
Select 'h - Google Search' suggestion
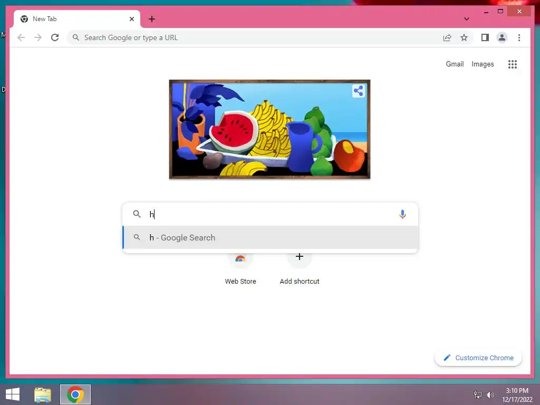[271, 237]
